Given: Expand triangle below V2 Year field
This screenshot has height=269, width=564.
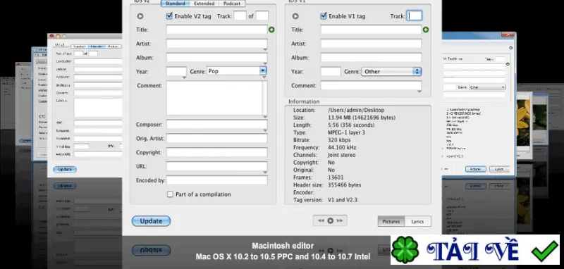Looking at the screenshot, I should coord(185,77).
